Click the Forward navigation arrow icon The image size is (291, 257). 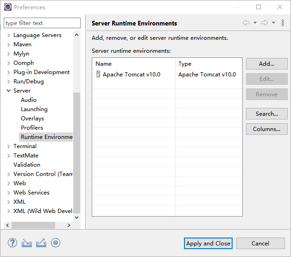click(265, 23)
